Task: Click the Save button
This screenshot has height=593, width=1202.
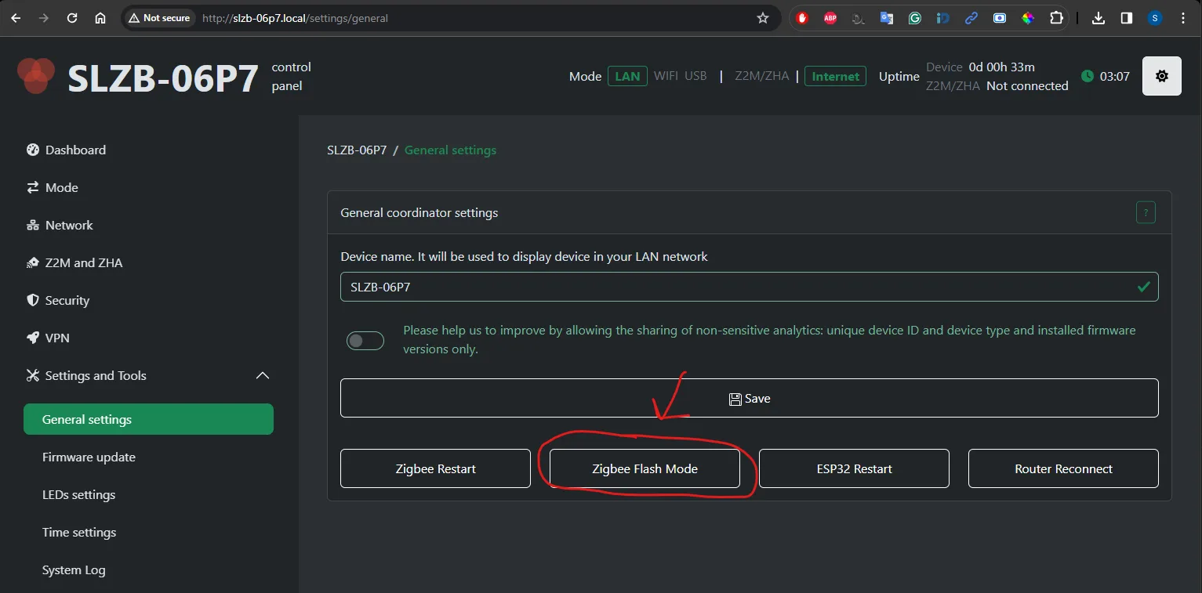Action: (x=749, y=399)
